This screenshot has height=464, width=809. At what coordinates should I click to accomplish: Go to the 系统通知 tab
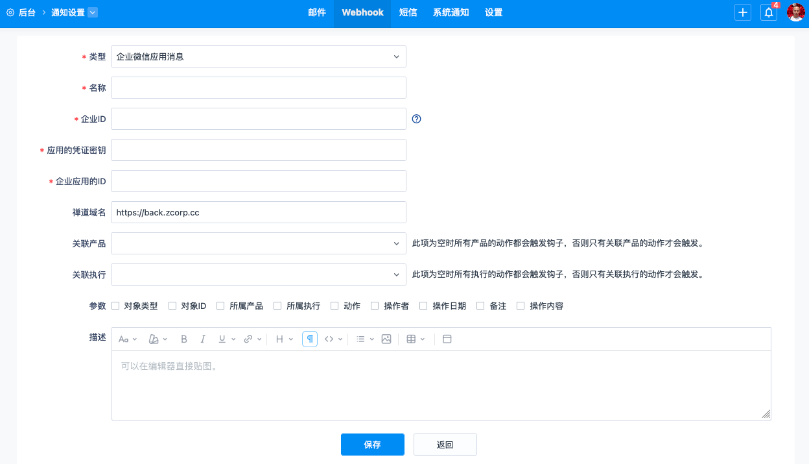451,12
